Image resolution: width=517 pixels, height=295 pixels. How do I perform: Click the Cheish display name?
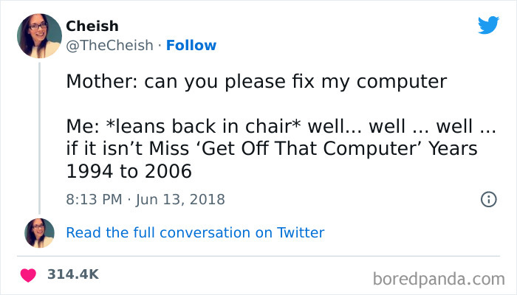pyautogui.click(x=92, y=26)
